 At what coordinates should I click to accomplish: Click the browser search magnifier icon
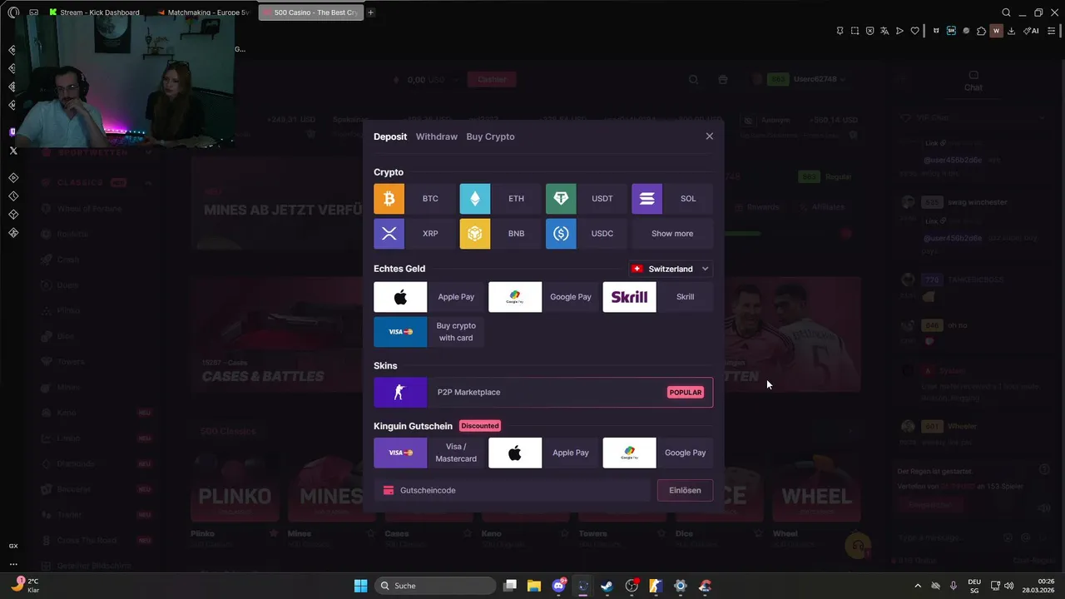coord(1006,12)
